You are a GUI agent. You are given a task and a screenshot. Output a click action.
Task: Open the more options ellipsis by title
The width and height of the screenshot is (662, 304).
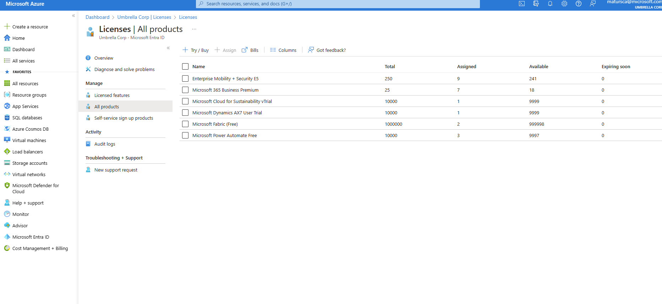[x=194, y=29]
